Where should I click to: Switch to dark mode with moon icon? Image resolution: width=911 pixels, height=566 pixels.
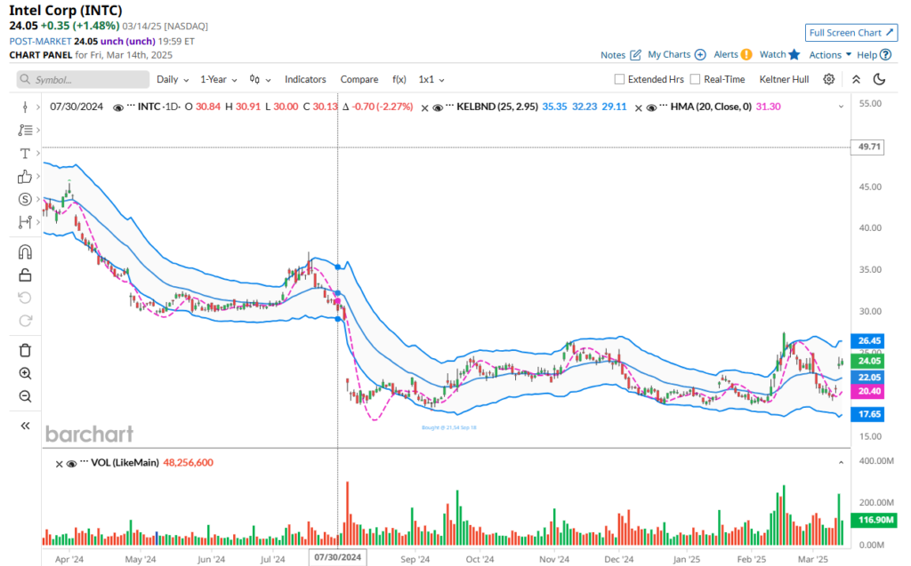[880, 79]
